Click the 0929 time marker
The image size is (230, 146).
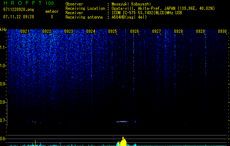tap(200, 31)
